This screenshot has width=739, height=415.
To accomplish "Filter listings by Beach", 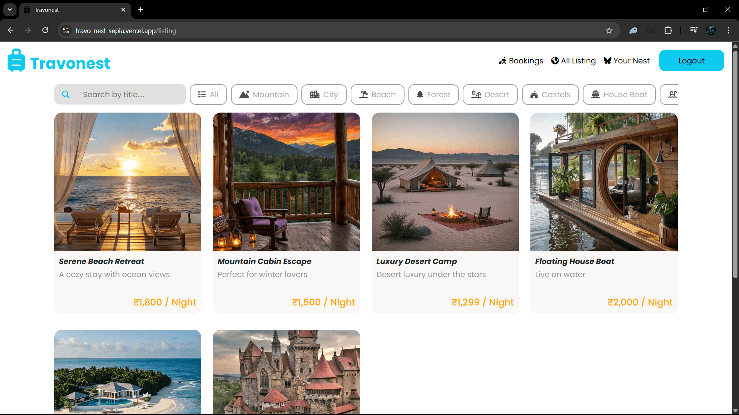I will 378,95.
